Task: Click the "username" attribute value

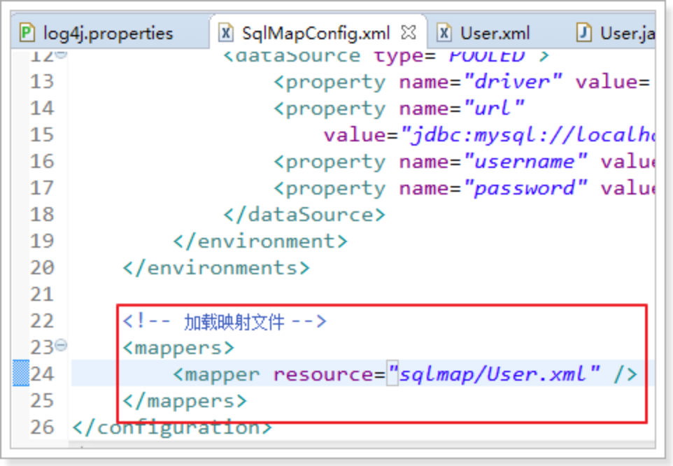Action: (525, 162)
